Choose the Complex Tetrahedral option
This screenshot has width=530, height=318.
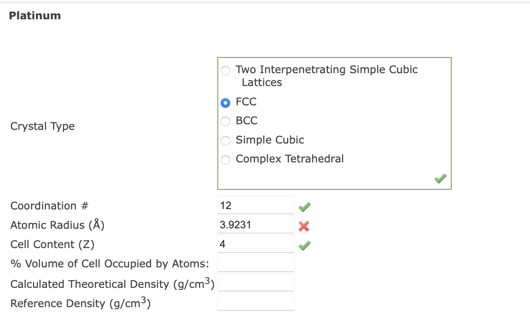(225, 160)
